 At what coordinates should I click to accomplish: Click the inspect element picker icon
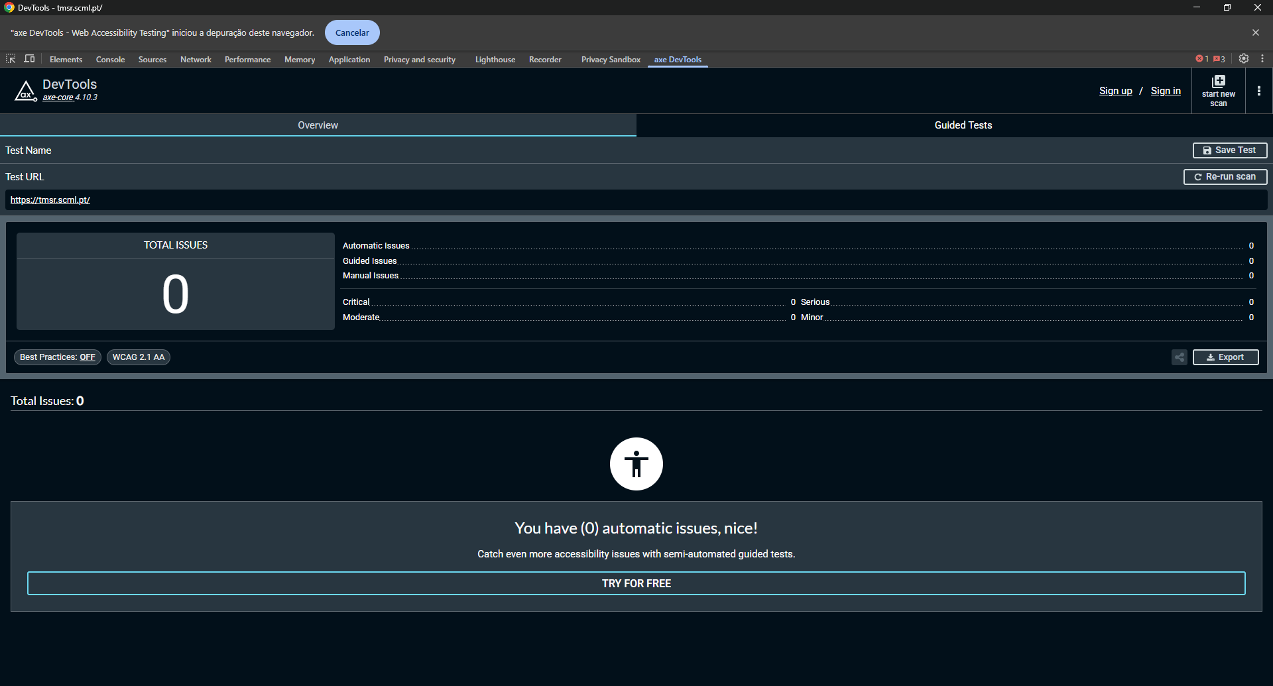coord(11,59)
